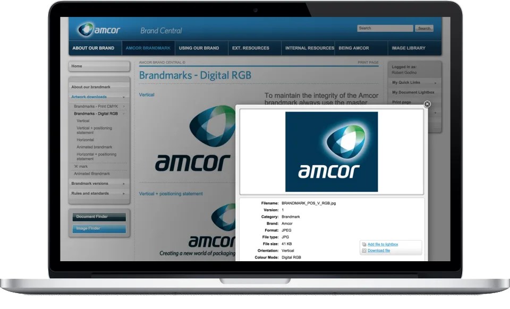Select Animated brandmark sub-item in sidebar
Screen dimensions: 510x309
[x=95, y=147]
